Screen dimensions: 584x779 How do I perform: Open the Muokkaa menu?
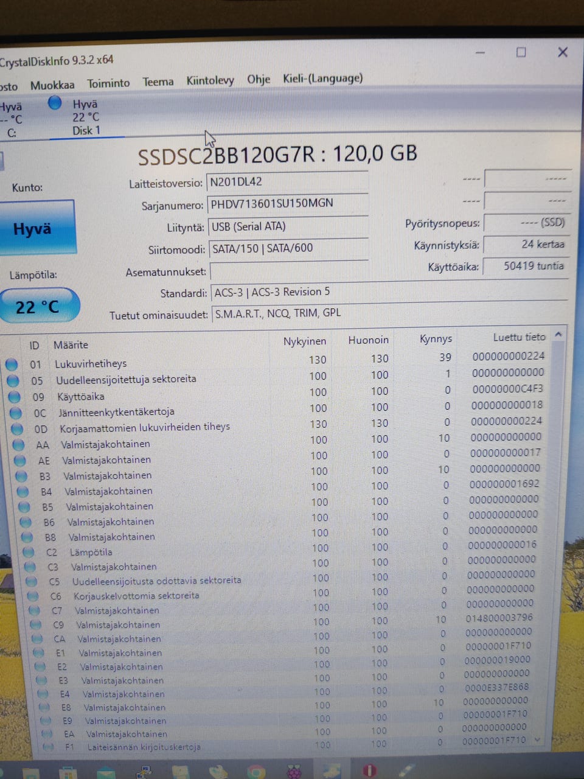(52, 85)
